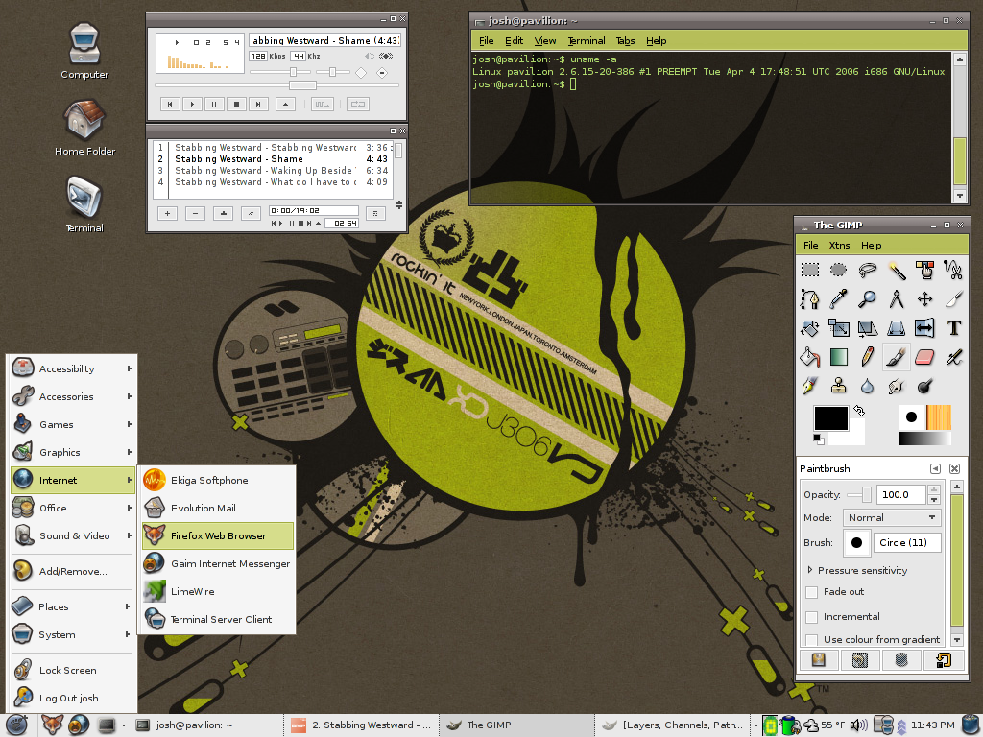Image resolution: width=983 pixels, height=737 pixels.
Task: Select the Rotate tool
Action: pyautogui.click(x=809, y=328)
